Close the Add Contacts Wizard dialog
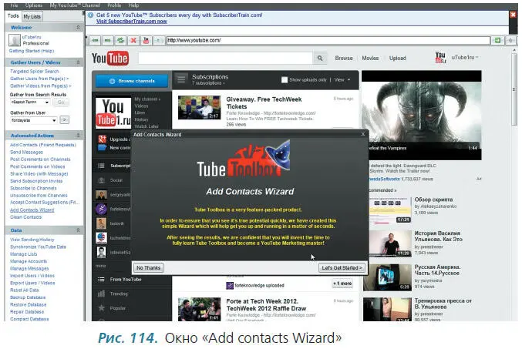Screen dimensions: 522x349 point(363,134)
